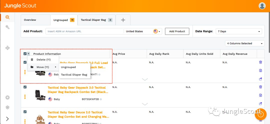
Task: Open three-dot menu of the B073GKWP3B product
Action: [x=25, y=97]
